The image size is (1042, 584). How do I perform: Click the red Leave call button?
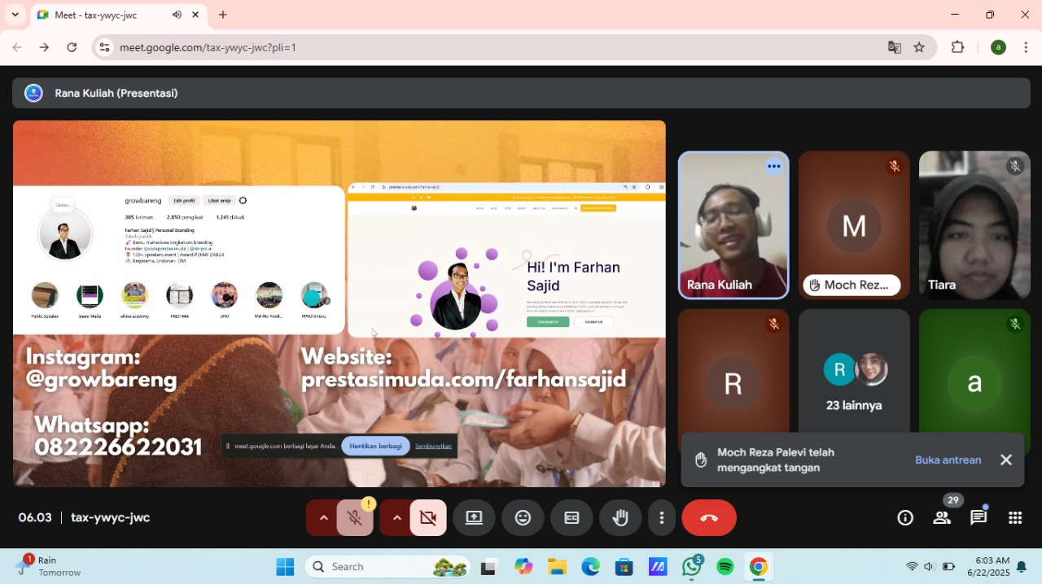708,518
